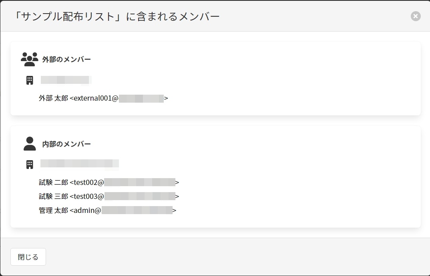Click the internal members person icon
This screenshot has height=276, width=430.
pos(30,144)
